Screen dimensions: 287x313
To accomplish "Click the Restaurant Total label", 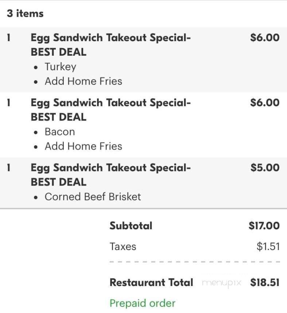I will pos(151,282).
